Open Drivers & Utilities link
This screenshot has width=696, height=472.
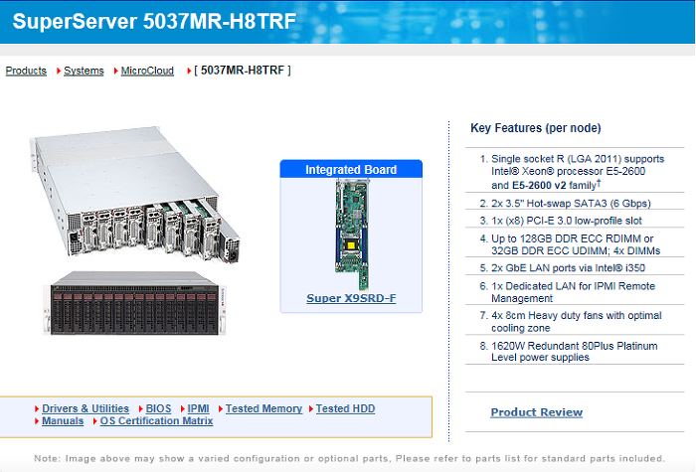86,408
